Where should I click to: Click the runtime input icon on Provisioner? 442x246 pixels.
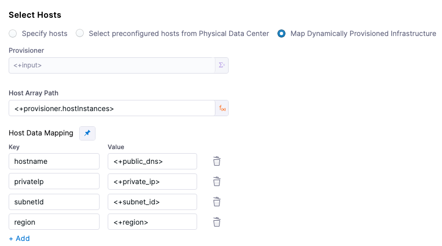tap(222, 65)
